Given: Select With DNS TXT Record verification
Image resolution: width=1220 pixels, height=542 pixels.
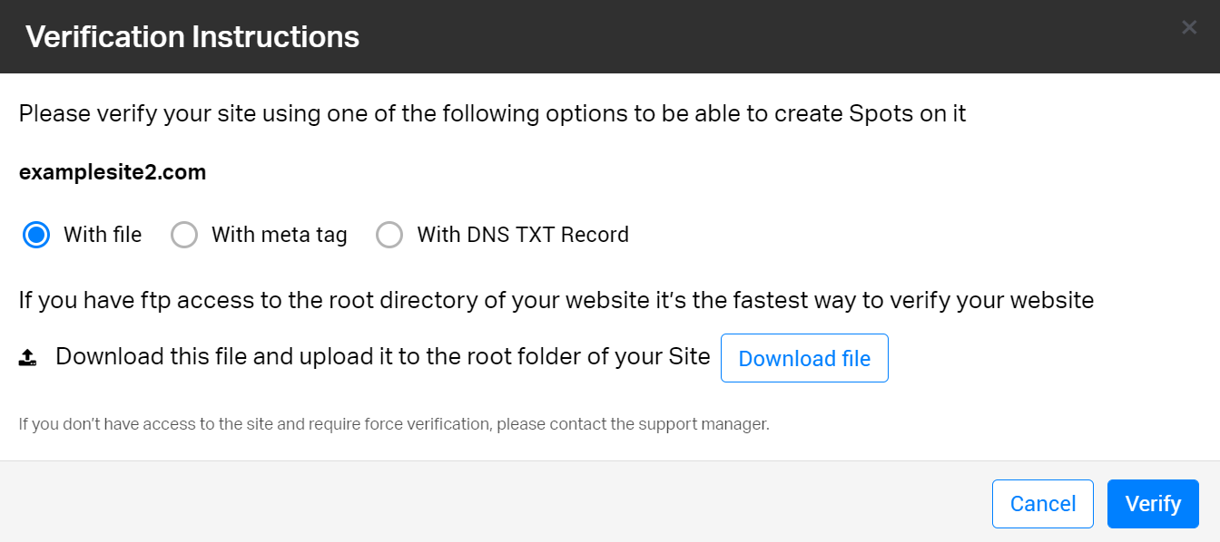Looking at the screenshot, I should pyautogui.click(x=389, y=236).
